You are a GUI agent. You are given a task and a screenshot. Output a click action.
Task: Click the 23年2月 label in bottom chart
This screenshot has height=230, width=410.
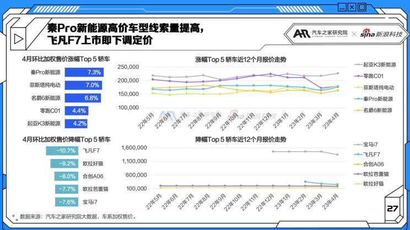[298, 201]
